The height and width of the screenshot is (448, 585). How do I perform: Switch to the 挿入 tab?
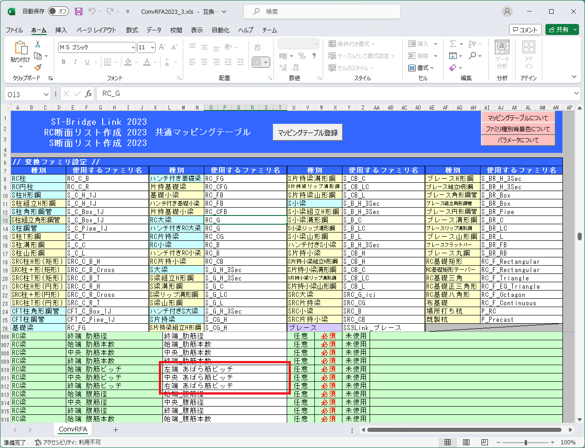coord(61,30)
